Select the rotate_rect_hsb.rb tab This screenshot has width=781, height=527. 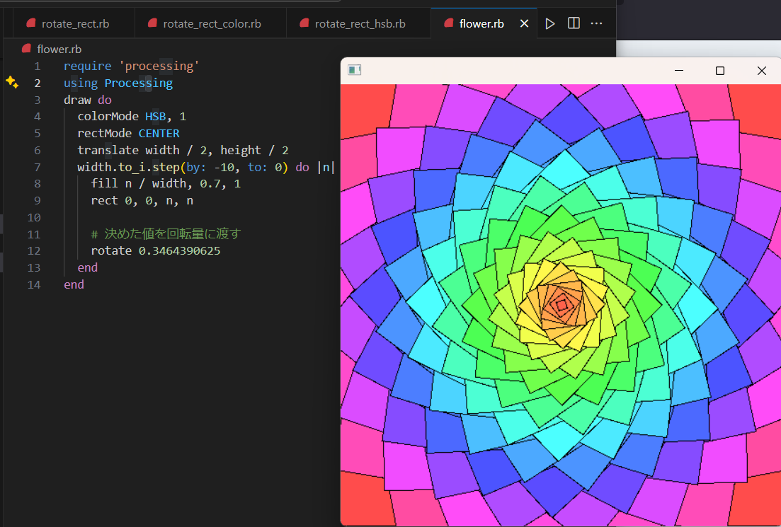(x=358, y=23)
